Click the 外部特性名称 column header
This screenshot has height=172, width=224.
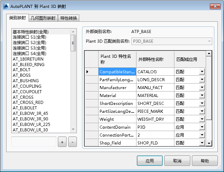[155, 59]
